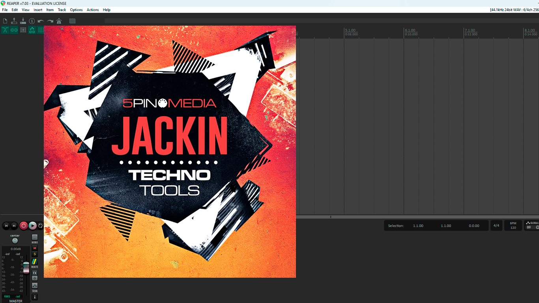Toggle ripple editing grid icon
This screenshot has width=539, height=303.
point(23,30)
